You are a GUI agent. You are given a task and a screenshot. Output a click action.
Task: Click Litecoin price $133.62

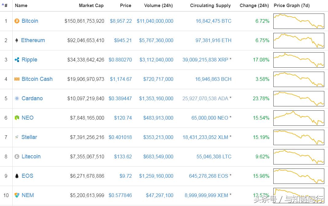(123, 156)
